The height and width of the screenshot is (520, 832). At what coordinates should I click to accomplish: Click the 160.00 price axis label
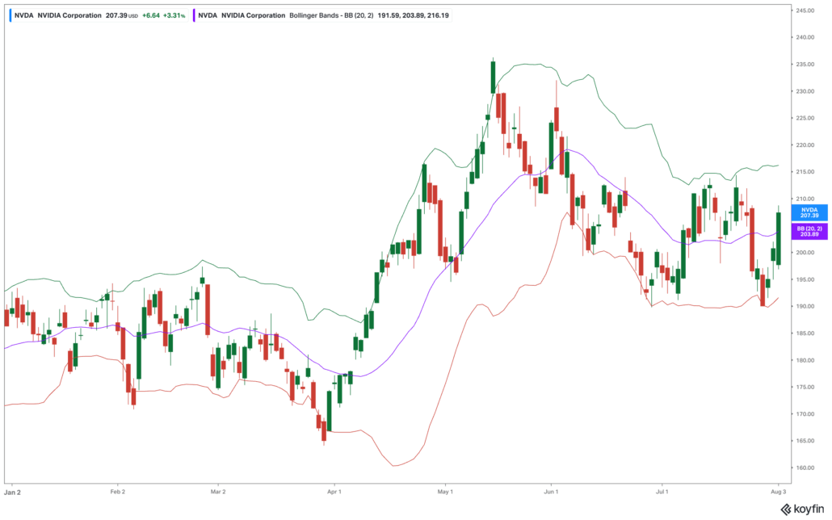coord(805,468)
